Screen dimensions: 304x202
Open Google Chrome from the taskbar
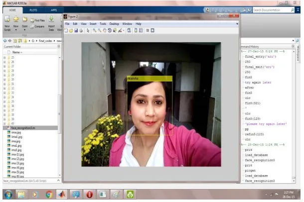pos(49,195)
